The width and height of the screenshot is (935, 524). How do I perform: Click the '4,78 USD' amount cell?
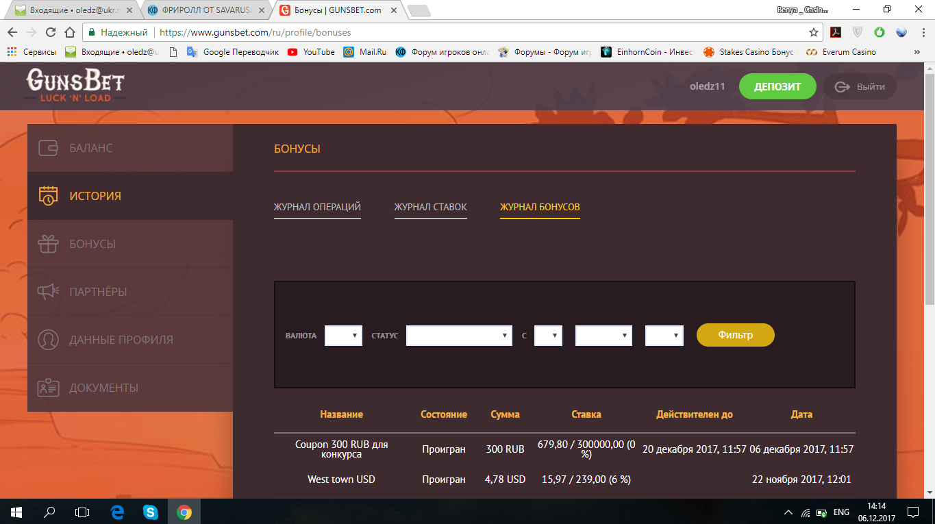coord(505,479)
